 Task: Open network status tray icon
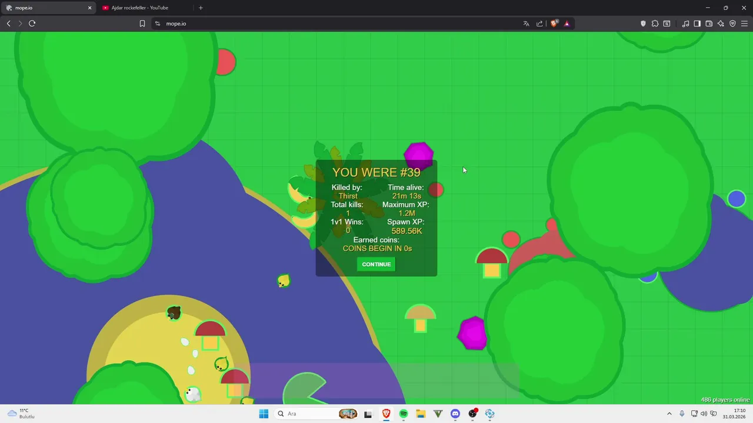[694, 414]
